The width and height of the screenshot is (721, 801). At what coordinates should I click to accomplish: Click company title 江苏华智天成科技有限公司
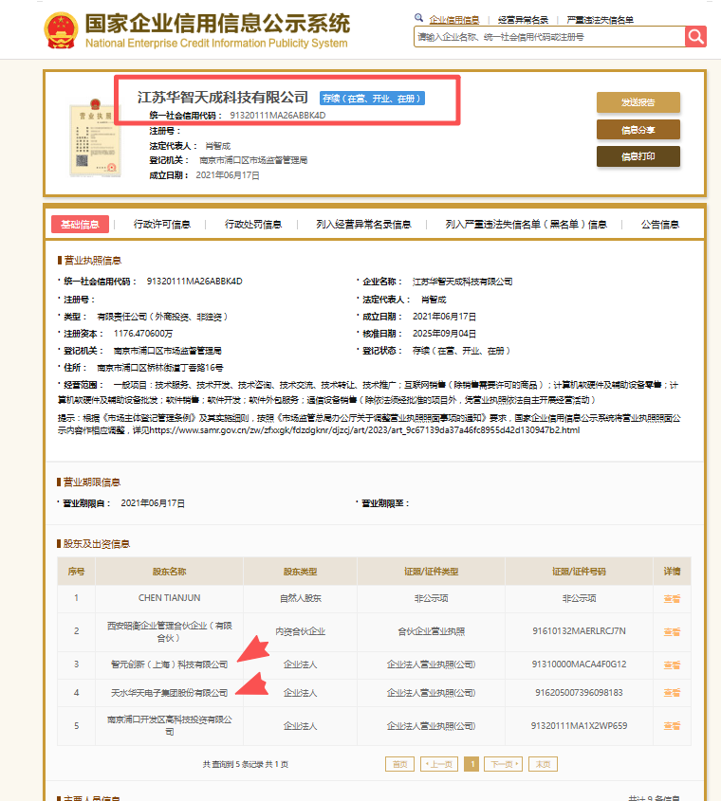[222, 97]
